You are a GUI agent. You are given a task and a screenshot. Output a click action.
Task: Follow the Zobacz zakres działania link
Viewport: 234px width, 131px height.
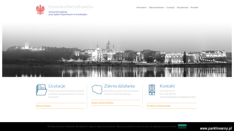tap(102, 103)
